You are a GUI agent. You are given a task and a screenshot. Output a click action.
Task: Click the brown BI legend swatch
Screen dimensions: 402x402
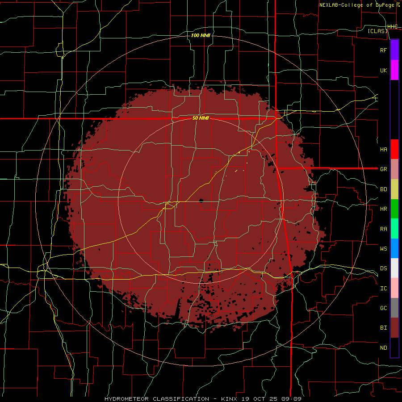point(394,328)
